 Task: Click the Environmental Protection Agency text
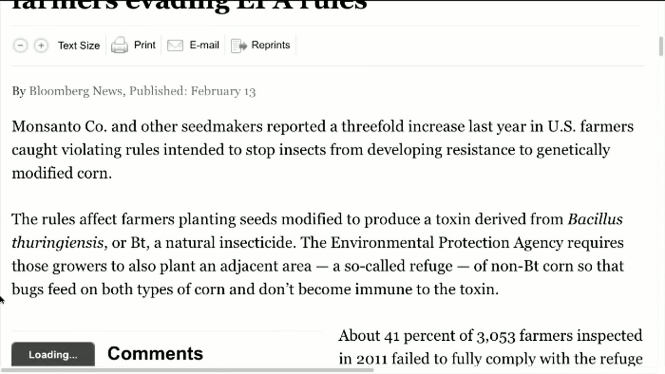tap(446, 243)
